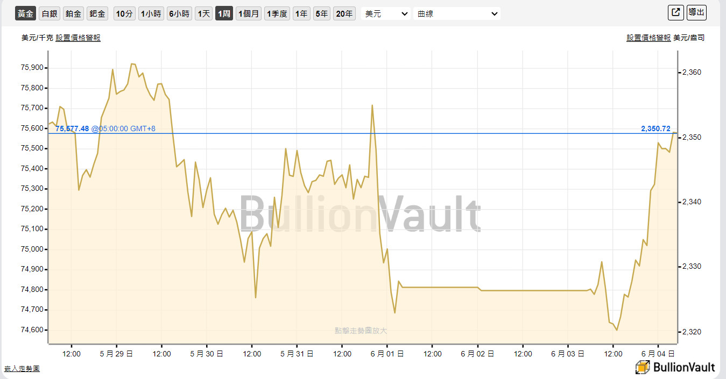This screenshot has width=726, height=379.
Task: Click the BullionVault logo at bottom right
Action: [x=675, y=367]
